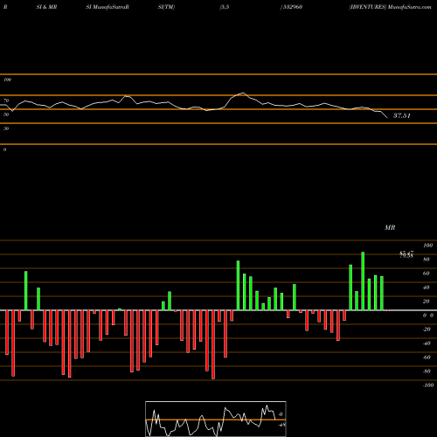Click the 332969 stock code text
The height and width of the screenshot is (437, 437).
tap(292, 7)
